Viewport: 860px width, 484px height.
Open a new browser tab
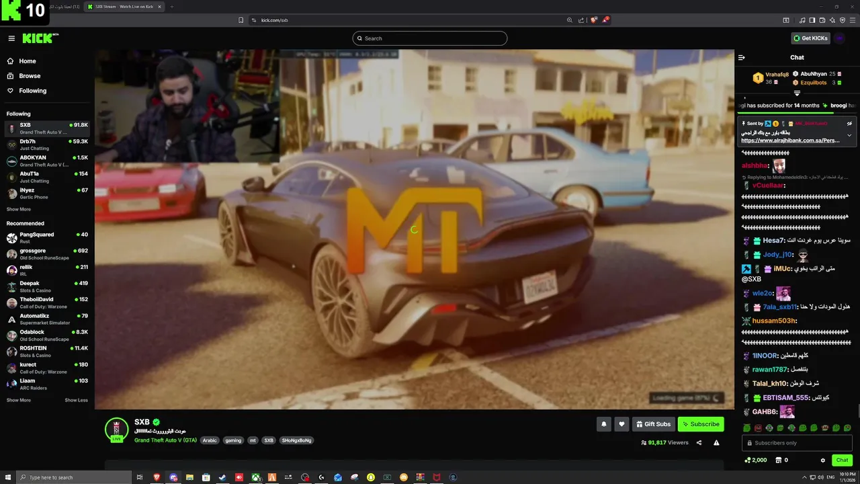click(x=171, y=7)
